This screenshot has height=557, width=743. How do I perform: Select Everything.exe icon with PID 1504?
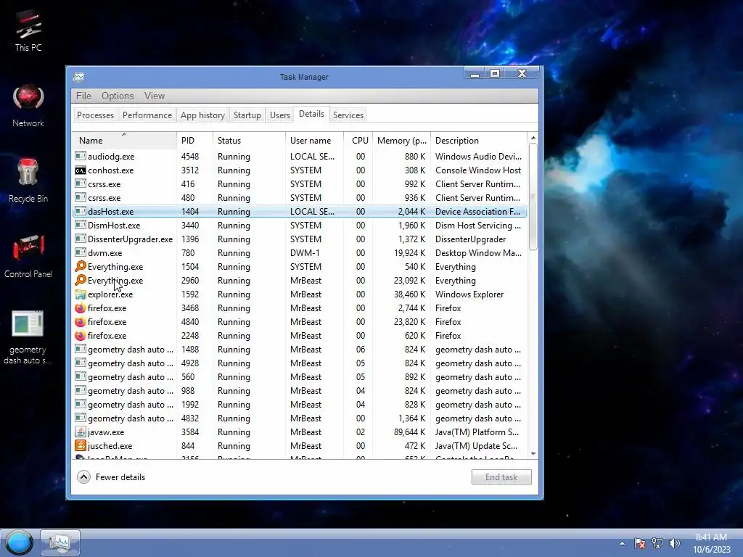80,266
